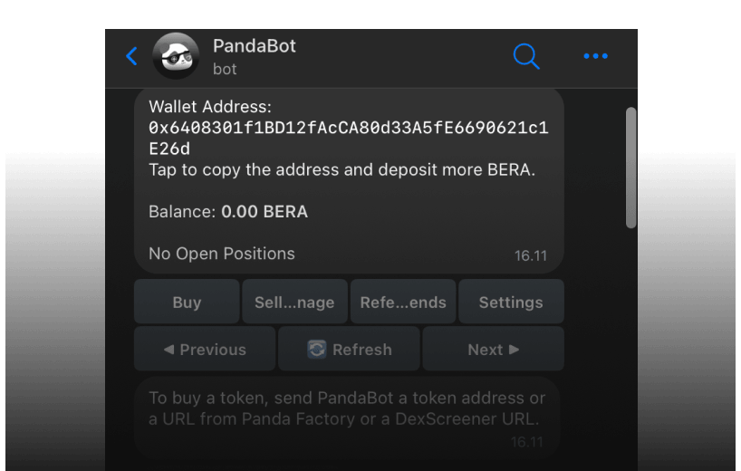The width and height of the screenshot is (741, 471).
Task: Open the Refe...ends button
Action: [402, 303]
